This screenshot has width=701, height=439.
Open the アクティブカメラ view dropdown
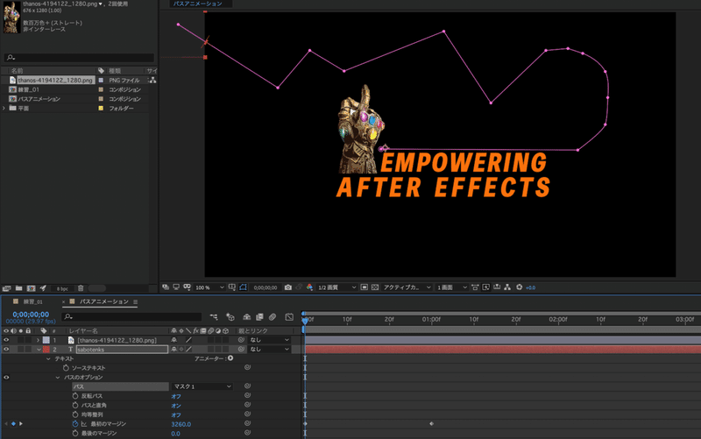point(407,287)
